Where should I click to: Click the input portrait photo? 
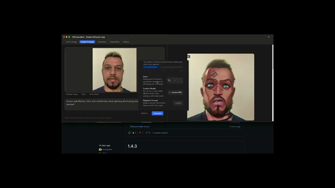tap(114, 70)
